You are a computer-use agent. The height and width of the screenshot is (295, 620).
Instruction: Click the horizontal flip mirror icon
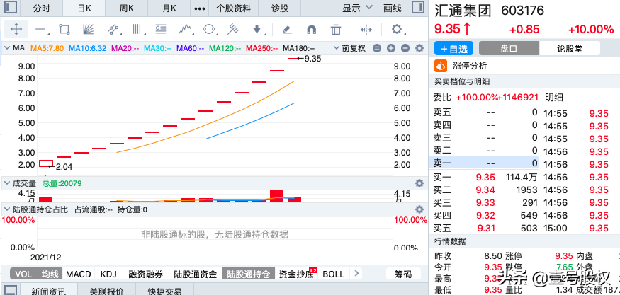(366, 29)
